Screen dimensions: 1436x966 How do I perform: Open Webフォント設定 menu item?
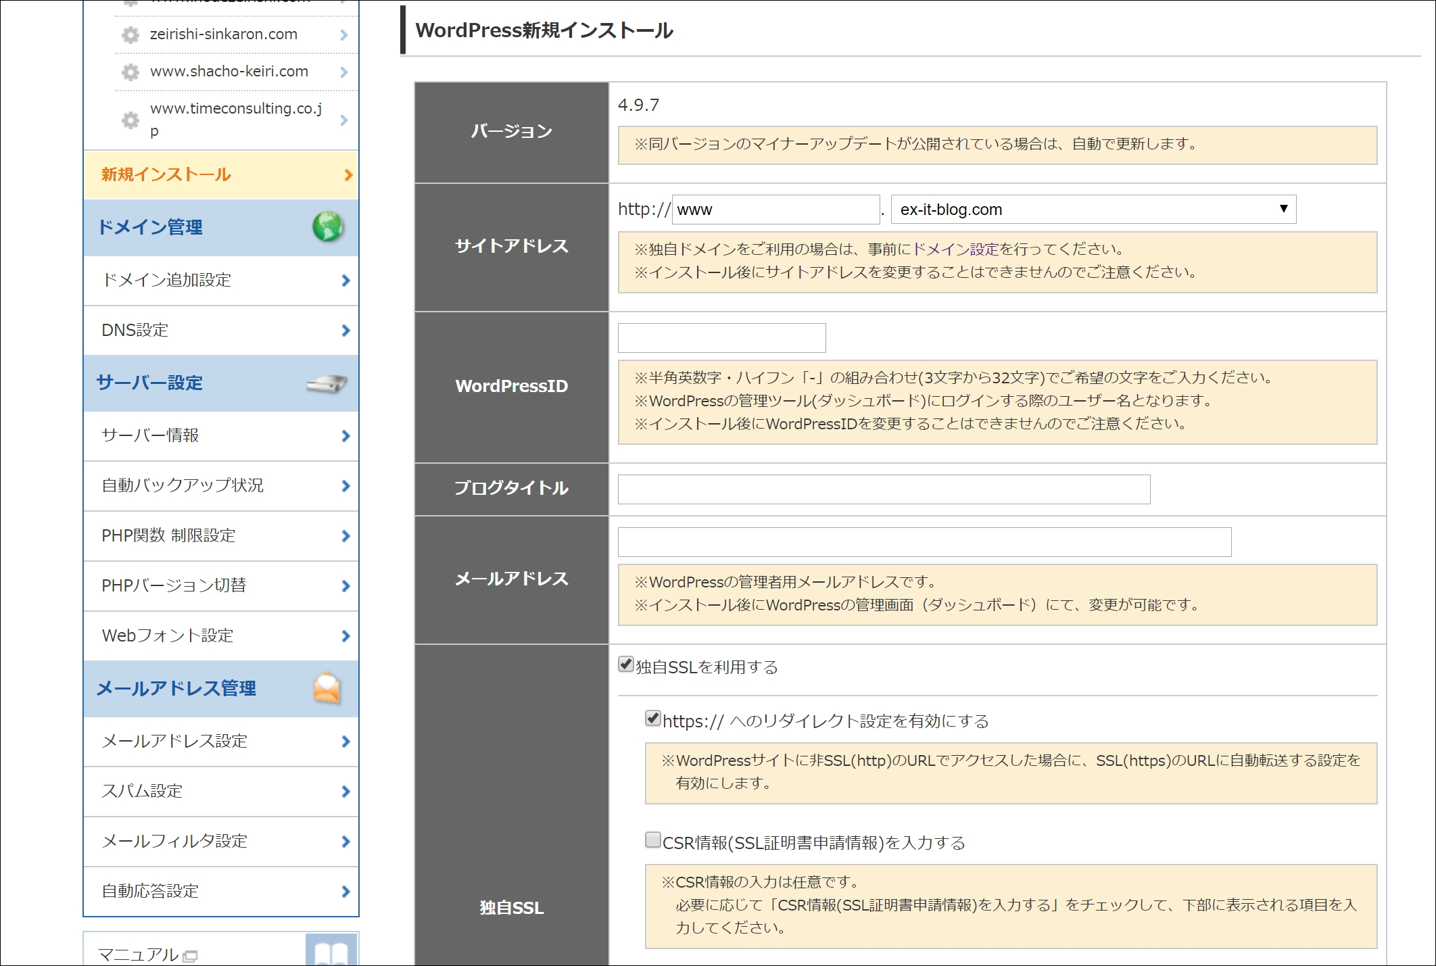[221, 636]
